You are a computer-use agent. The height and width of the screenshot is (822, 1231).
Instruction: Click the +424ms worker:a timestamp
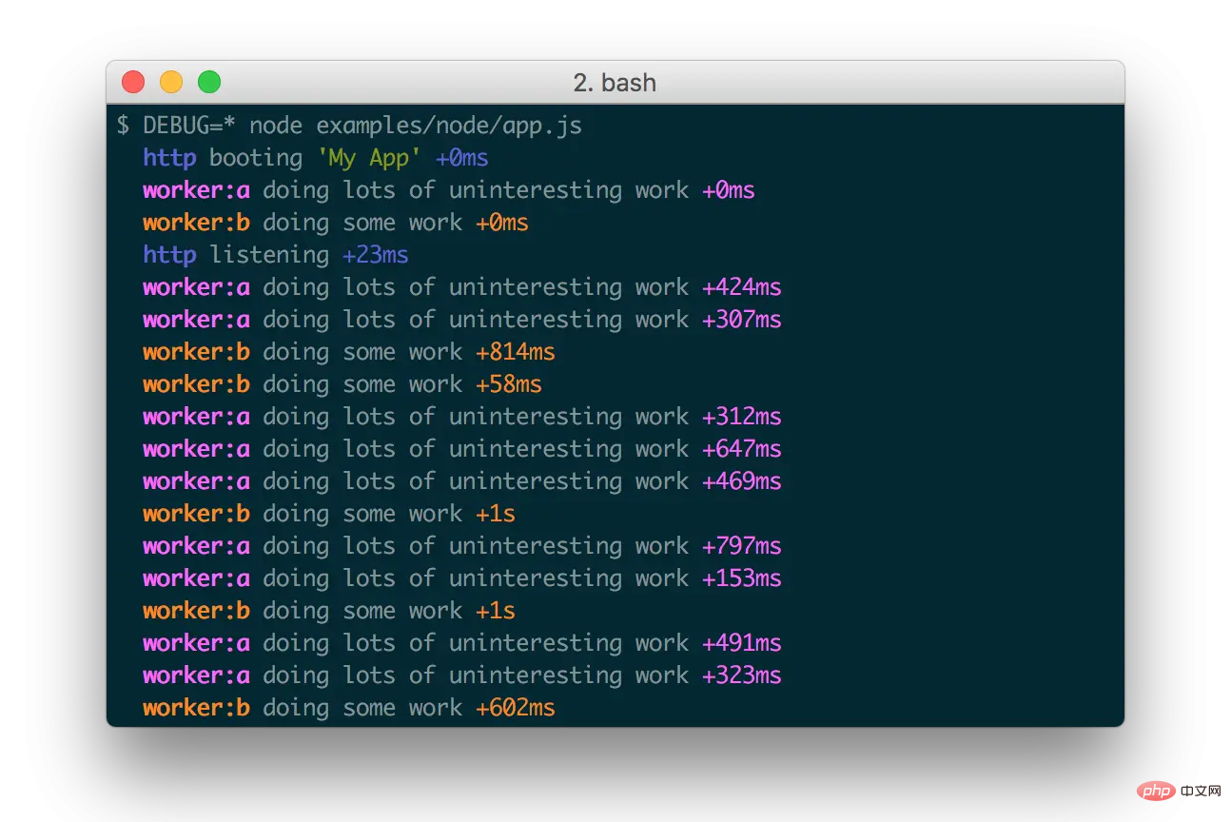coord(742,287)
